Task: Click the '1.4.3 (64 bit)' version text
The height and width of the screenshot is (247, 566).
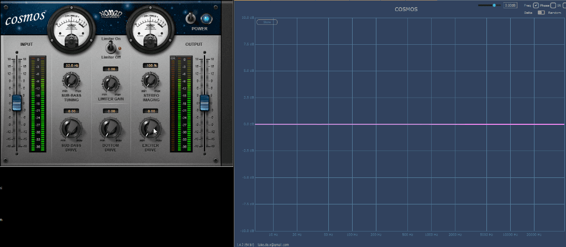Action: (245, 244)
